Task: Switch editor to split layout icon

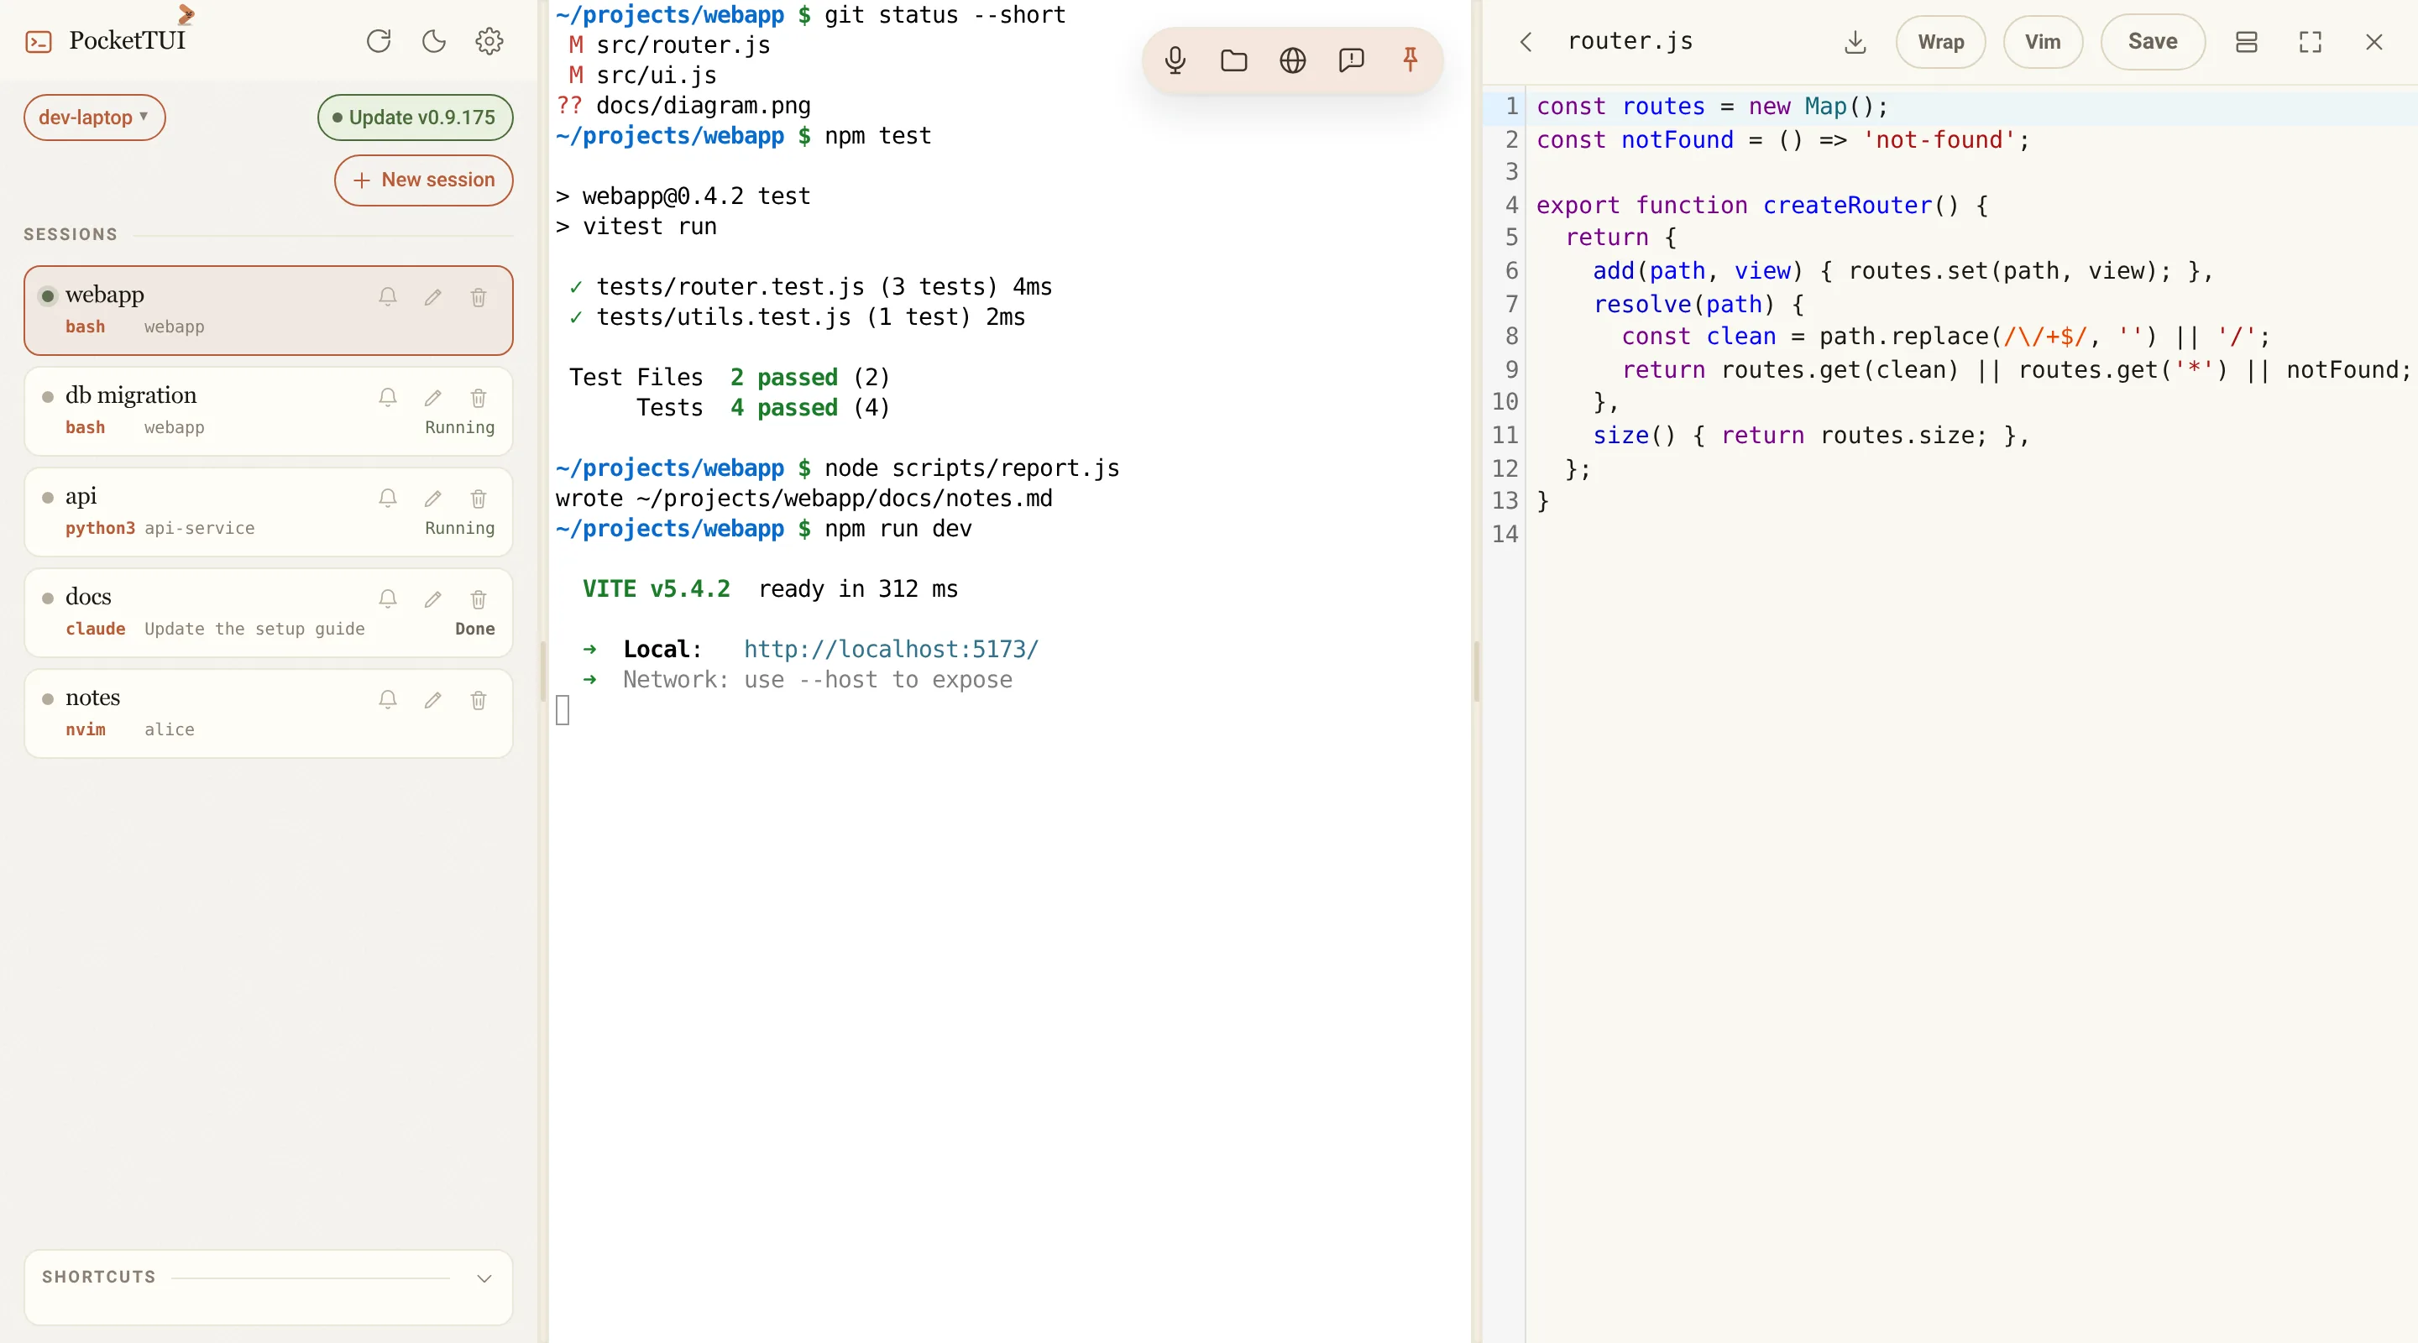Action: 2246,42
